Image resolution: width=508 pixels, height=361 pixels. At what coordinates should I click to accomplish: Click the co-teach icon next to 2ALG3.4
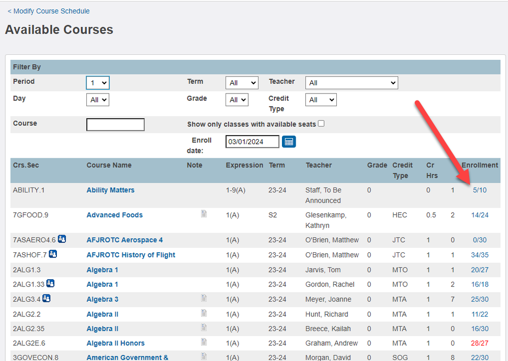click(46, 299)
